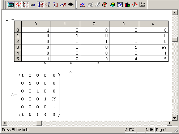
Task: Click the horizontal scrollbar right arrow
Action: (x=169, y=123)
